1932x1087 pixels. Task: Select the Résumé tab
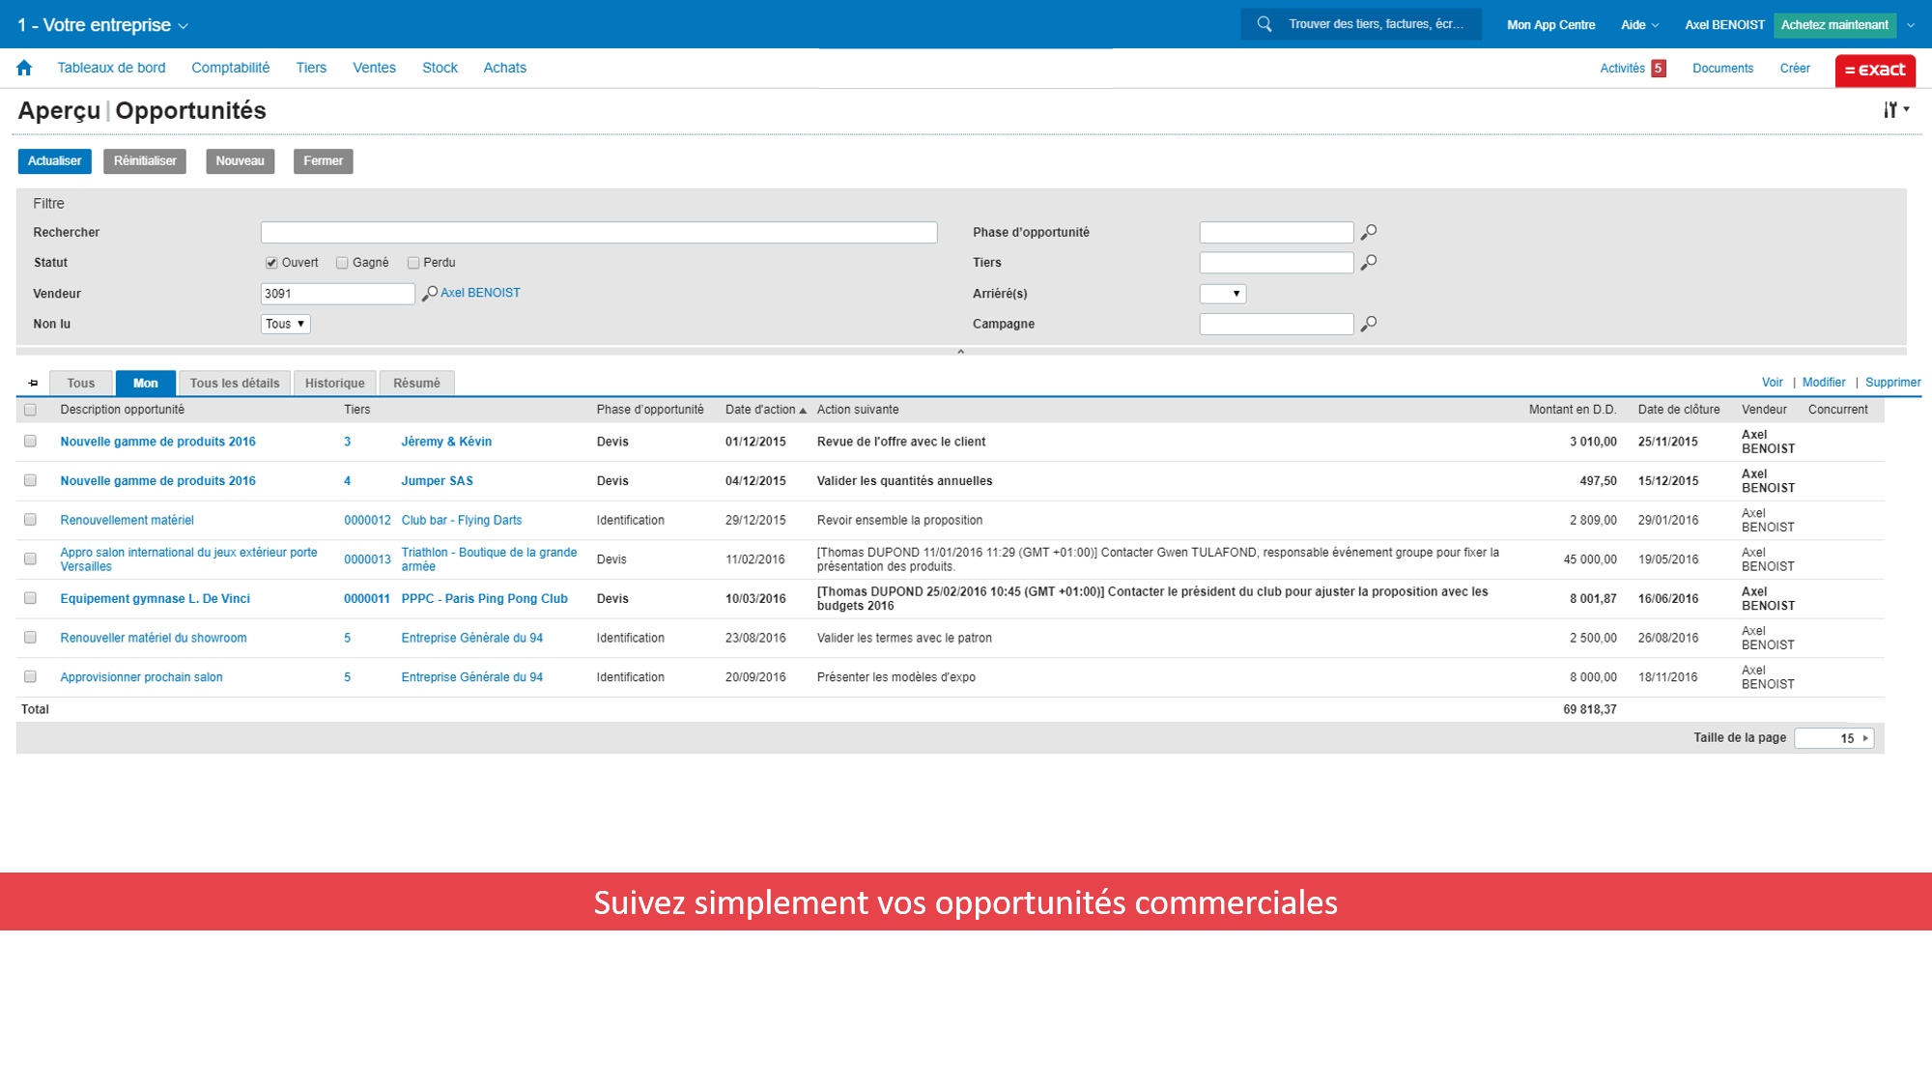coord(414,383)
